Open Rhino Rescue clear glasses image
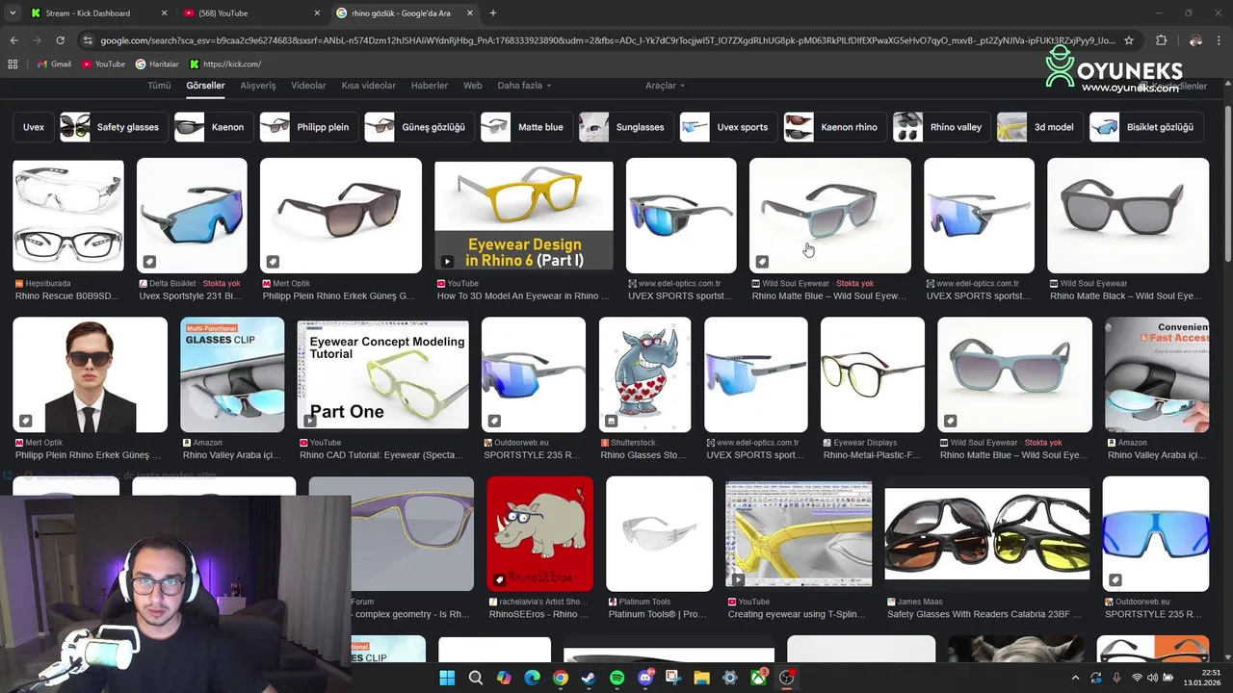This screenshot has height=693, width=1233. coord(68,216)
